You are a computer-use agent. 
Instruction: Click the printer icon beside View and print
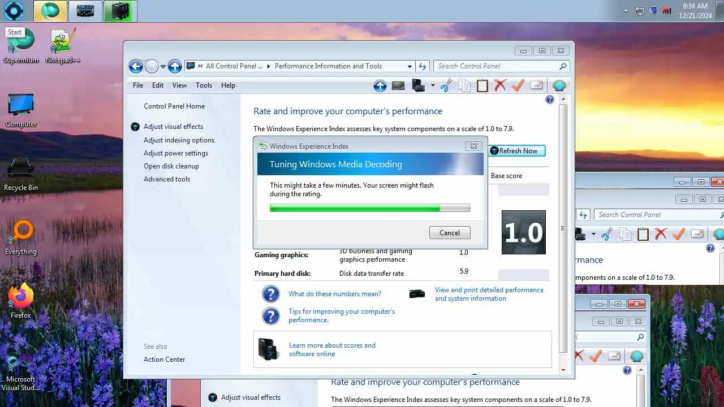tap(417, 294)
